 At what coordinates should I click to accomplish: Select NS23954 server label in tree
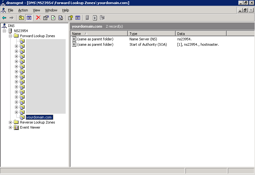(21, 31)
